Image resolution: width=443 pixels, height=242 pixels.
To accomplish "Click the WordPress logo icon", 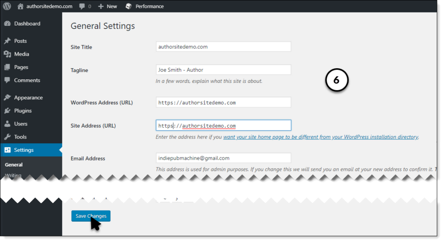I will point(7,6).
